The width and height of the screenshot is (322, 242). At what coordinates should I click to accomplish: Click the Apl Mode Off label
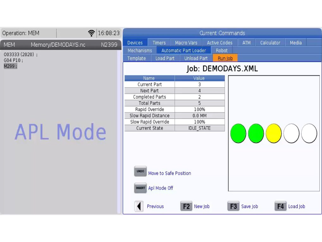pyautogui.click(x=160, y=188)
